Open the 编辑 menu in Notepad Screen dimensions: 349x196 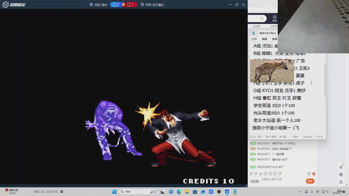[x=264, y=39]
